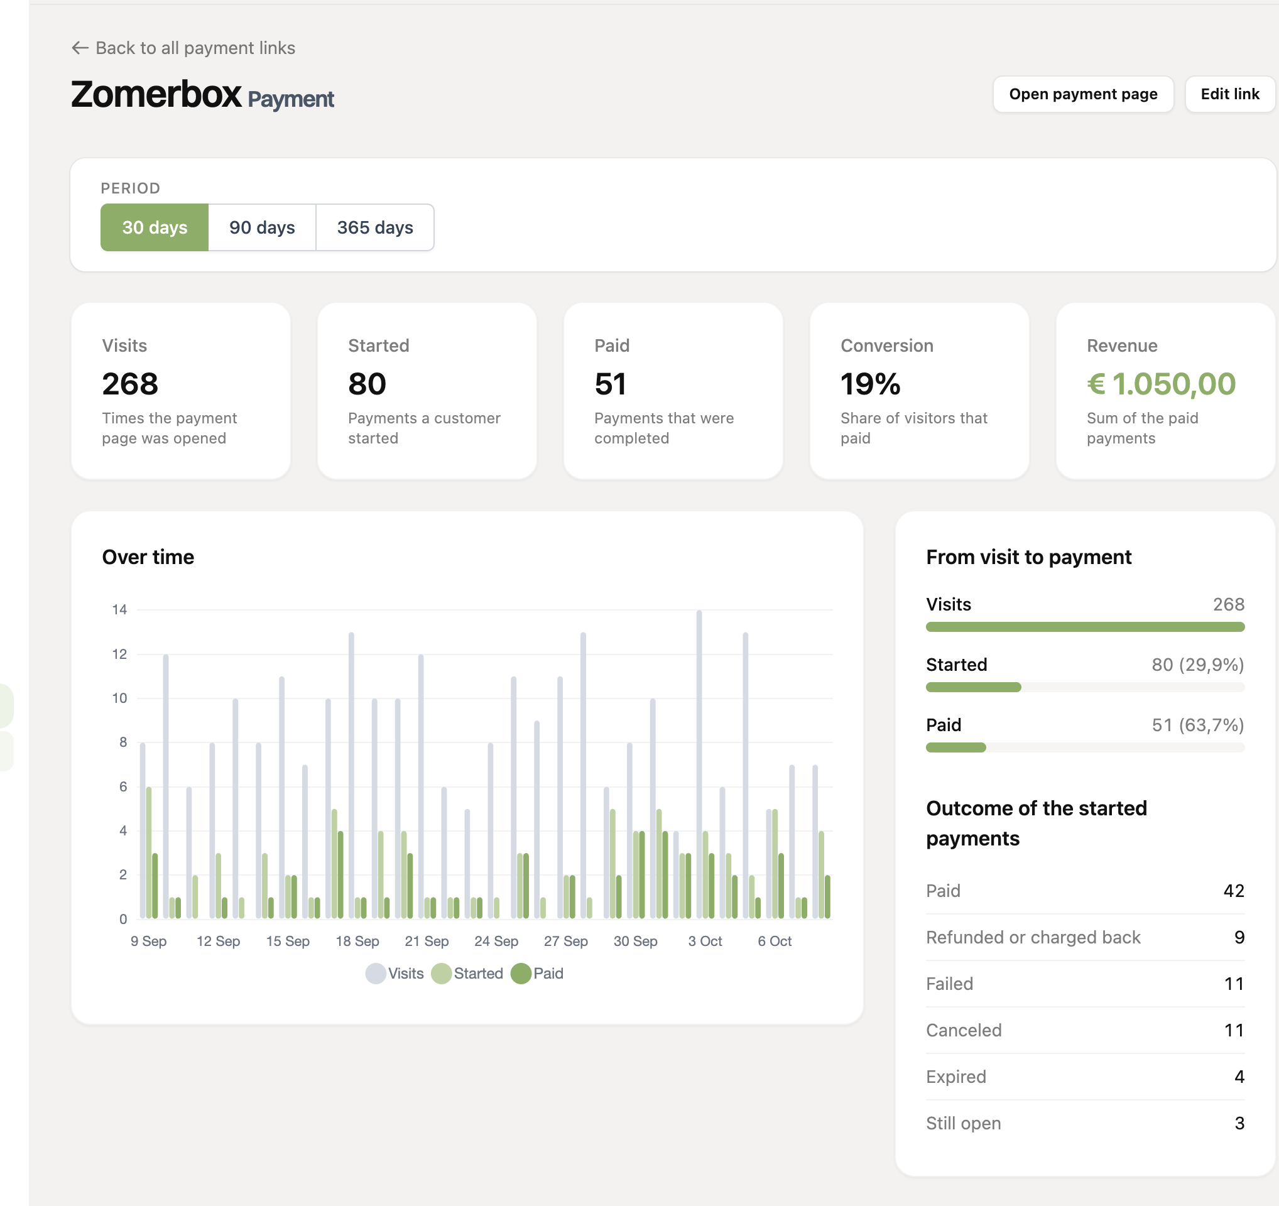The image size is (1279, 1206).
Task: Click the 'Refunded or charged back' row
Action: tap(1085, 937)
